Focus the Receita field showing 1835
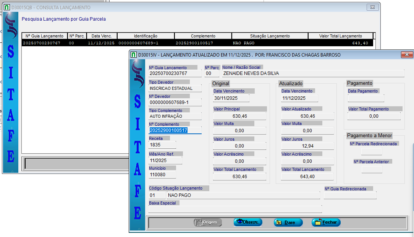 click(162, 145)
